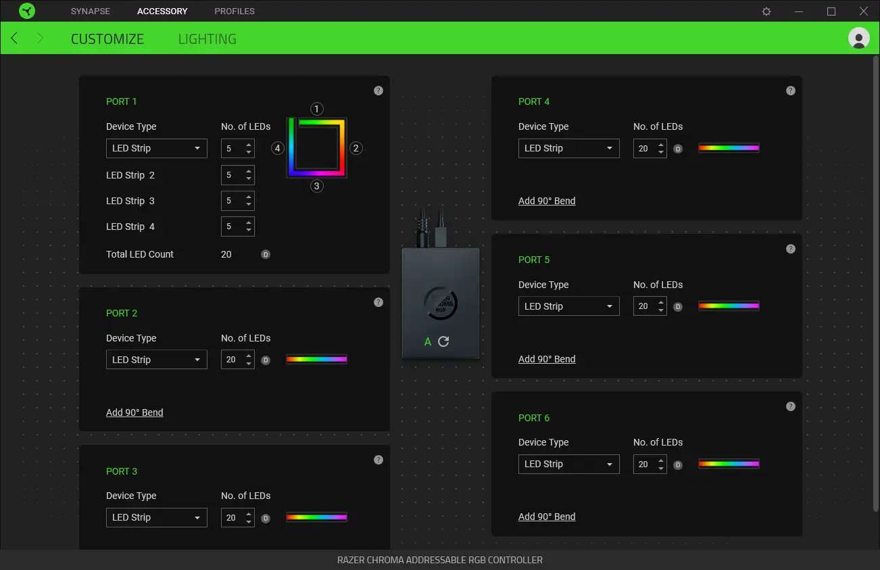This screenshot has height=570, width=880.
Task: Click Add 90° Bend under Port 4
Action: tap(547, 201)
